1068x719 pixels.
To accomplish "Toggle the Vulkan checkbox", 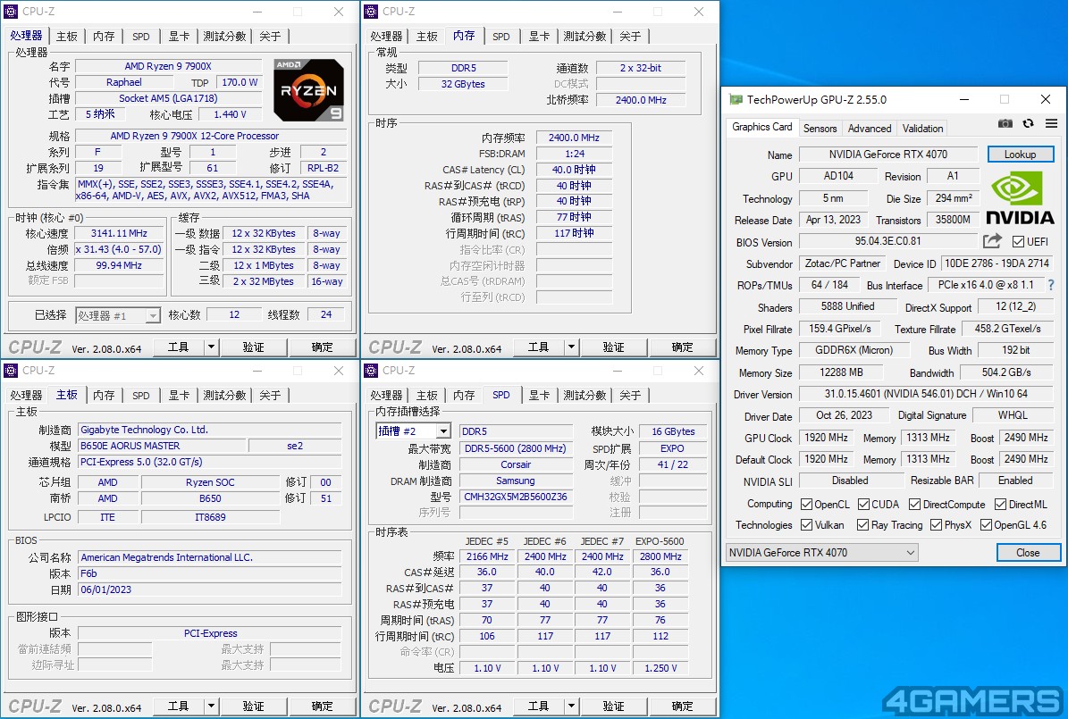I will tap(806, 525).
